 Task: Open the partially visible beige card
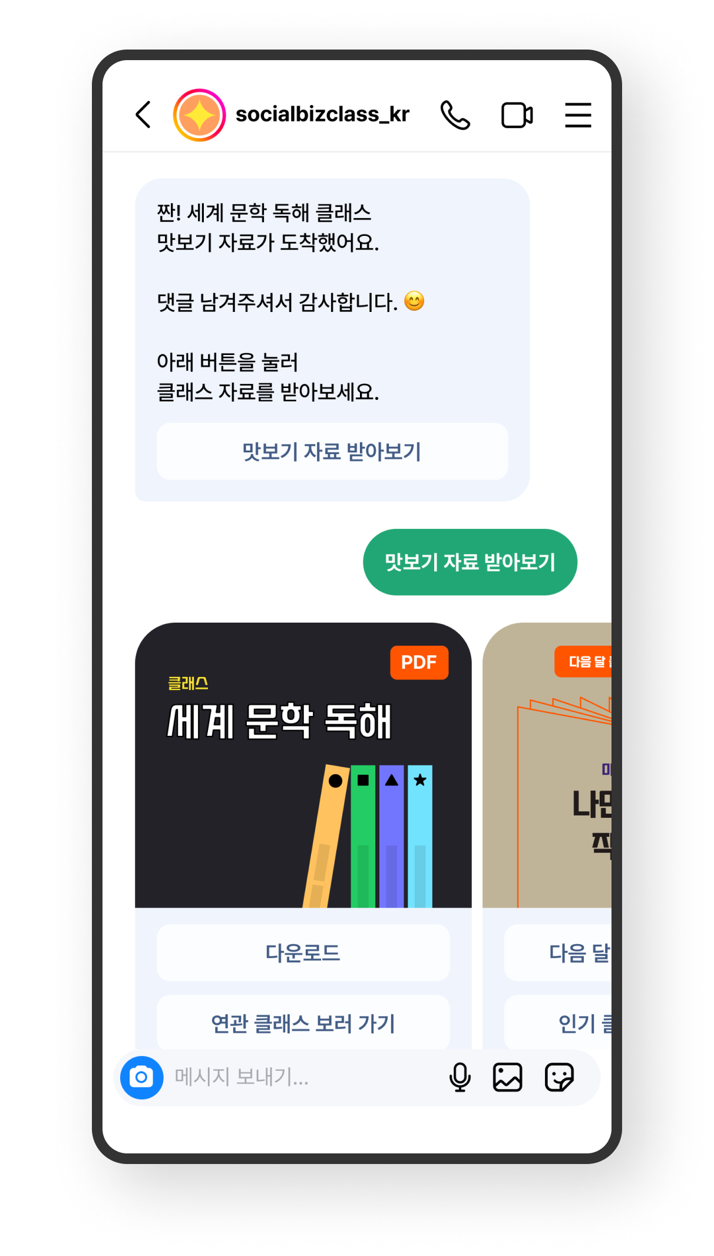547,765
